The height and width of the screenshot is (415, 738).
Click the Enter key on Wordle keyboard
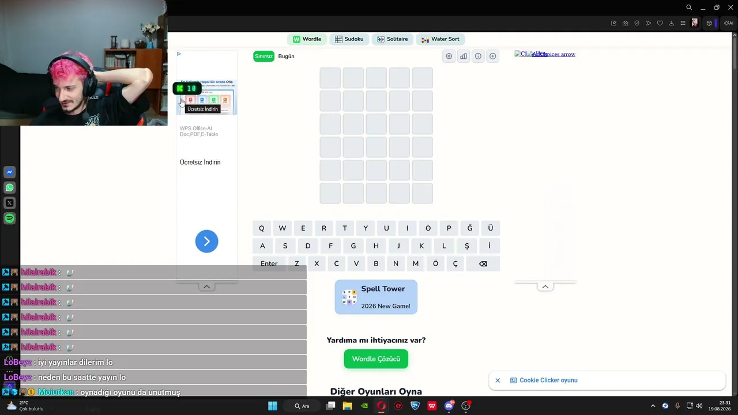point(269,263)
